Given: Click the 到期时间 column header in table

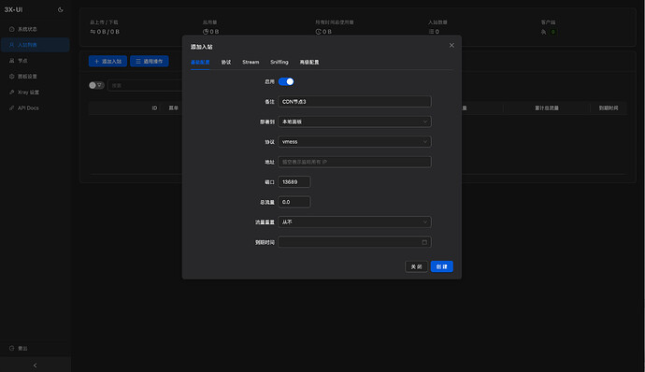Looking at the screenshot, I should [x=609, y=107].
